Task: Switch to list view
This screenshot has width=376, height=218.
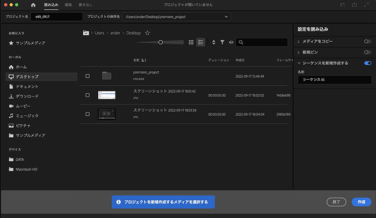Action: coord(201,42)
